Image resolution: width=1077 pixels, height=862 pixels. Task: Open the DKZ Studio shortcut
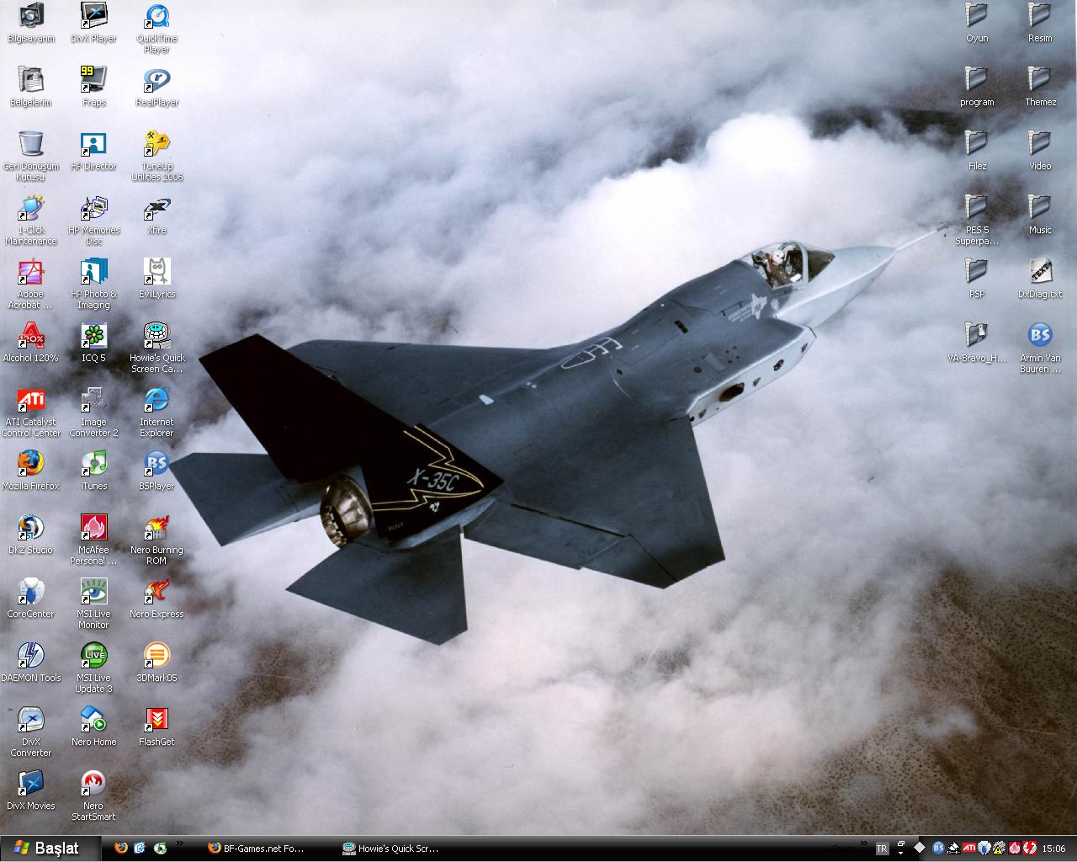31,535
